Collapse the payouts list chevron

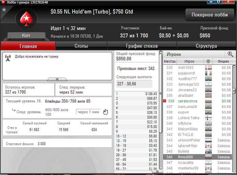157,172
